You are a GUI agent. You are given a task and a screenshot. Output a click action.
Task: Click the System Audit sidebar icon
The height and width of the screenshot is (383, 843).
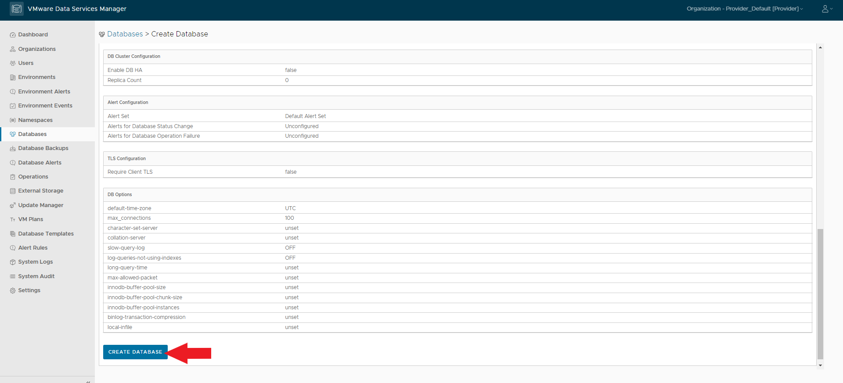(13, 276)
